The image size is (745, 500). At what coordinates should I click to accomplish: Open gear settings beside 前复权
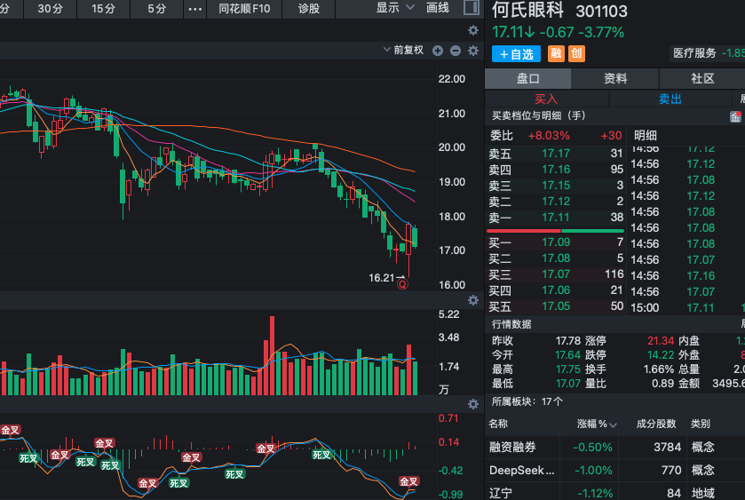(472, 51)
